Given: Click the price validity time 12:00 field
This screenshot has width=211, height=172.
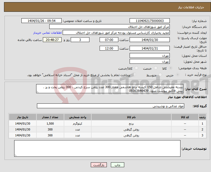Looking at the screenshot, I should pos(109,48).
